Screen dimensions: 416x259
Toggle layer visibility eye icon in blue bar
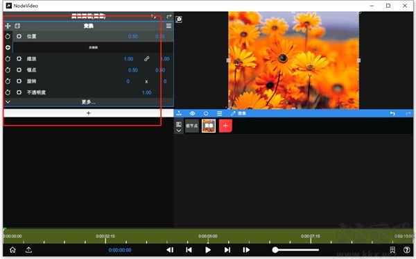pyautogui.click(x=192, y=113)
